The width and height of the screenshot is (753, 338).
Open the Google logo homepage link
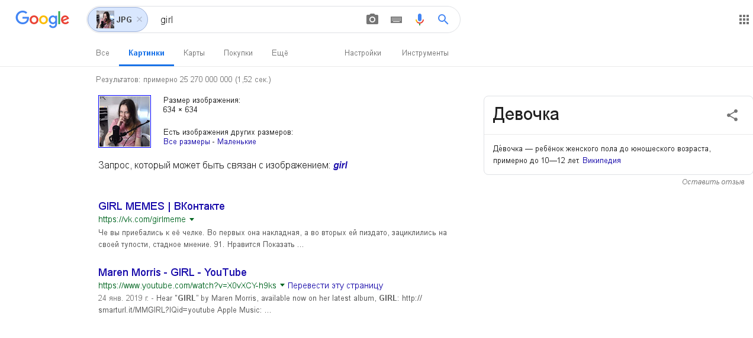click(42, 19)
